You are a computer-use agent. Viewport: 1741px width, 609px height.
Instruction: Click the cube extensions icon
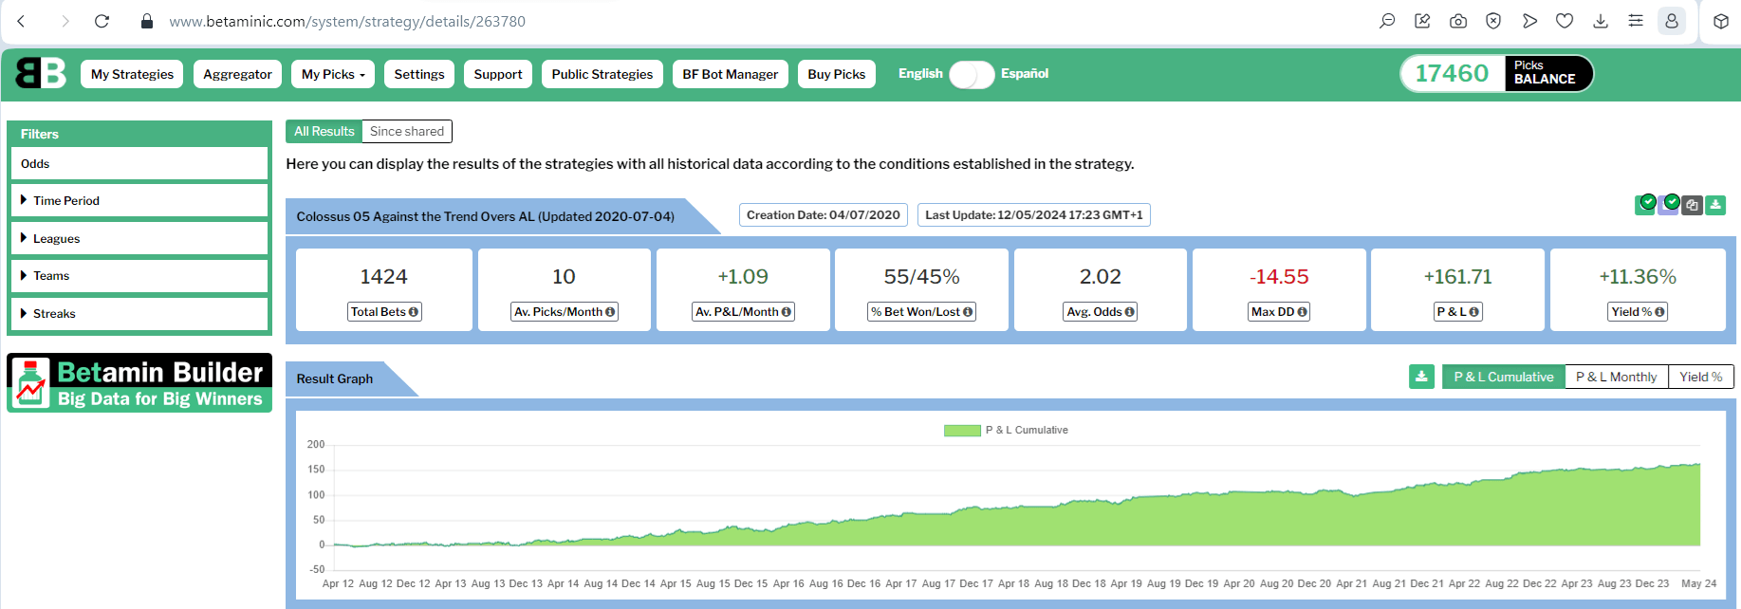(x=1721, y=21)
